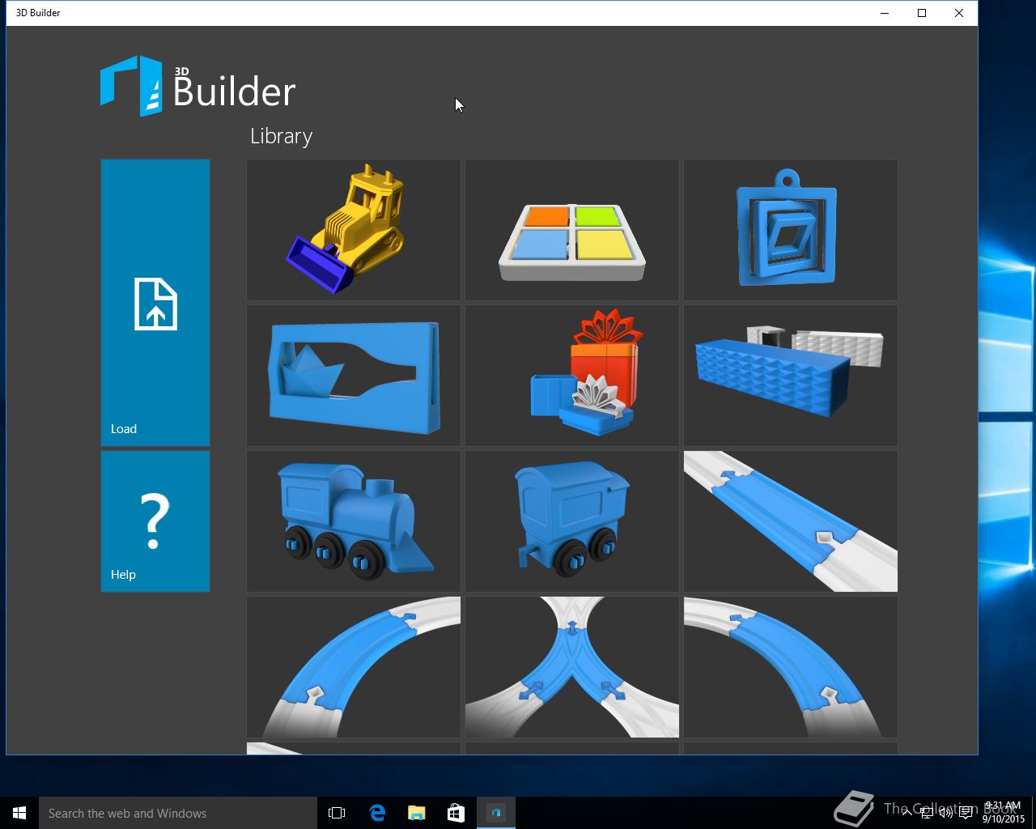The image size is (1036, 829).
Task: Choose the straight train track model
Action: pyautogui.click(x=791, y=521)
